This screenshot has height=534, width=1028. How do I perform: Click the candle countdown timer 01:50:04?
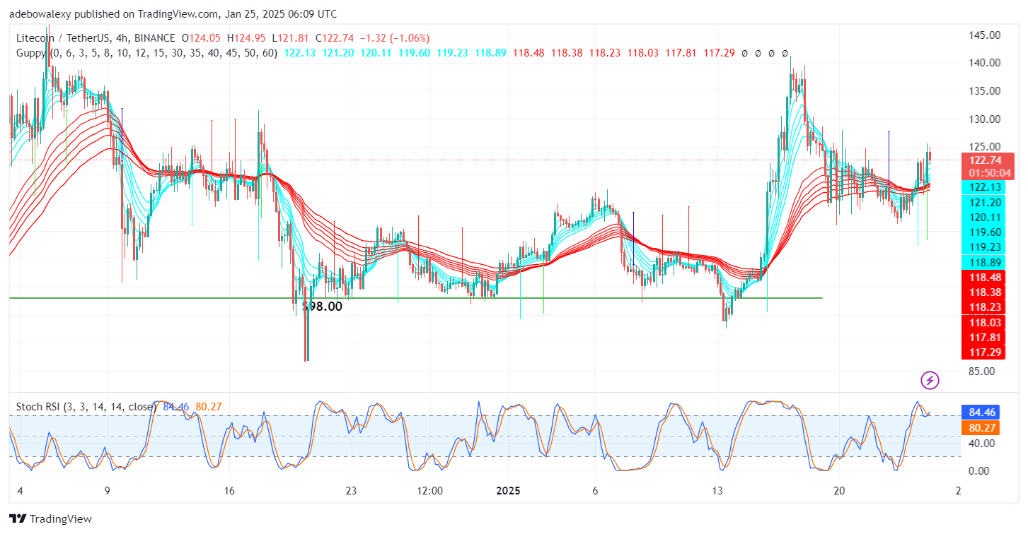click(987, 172)
